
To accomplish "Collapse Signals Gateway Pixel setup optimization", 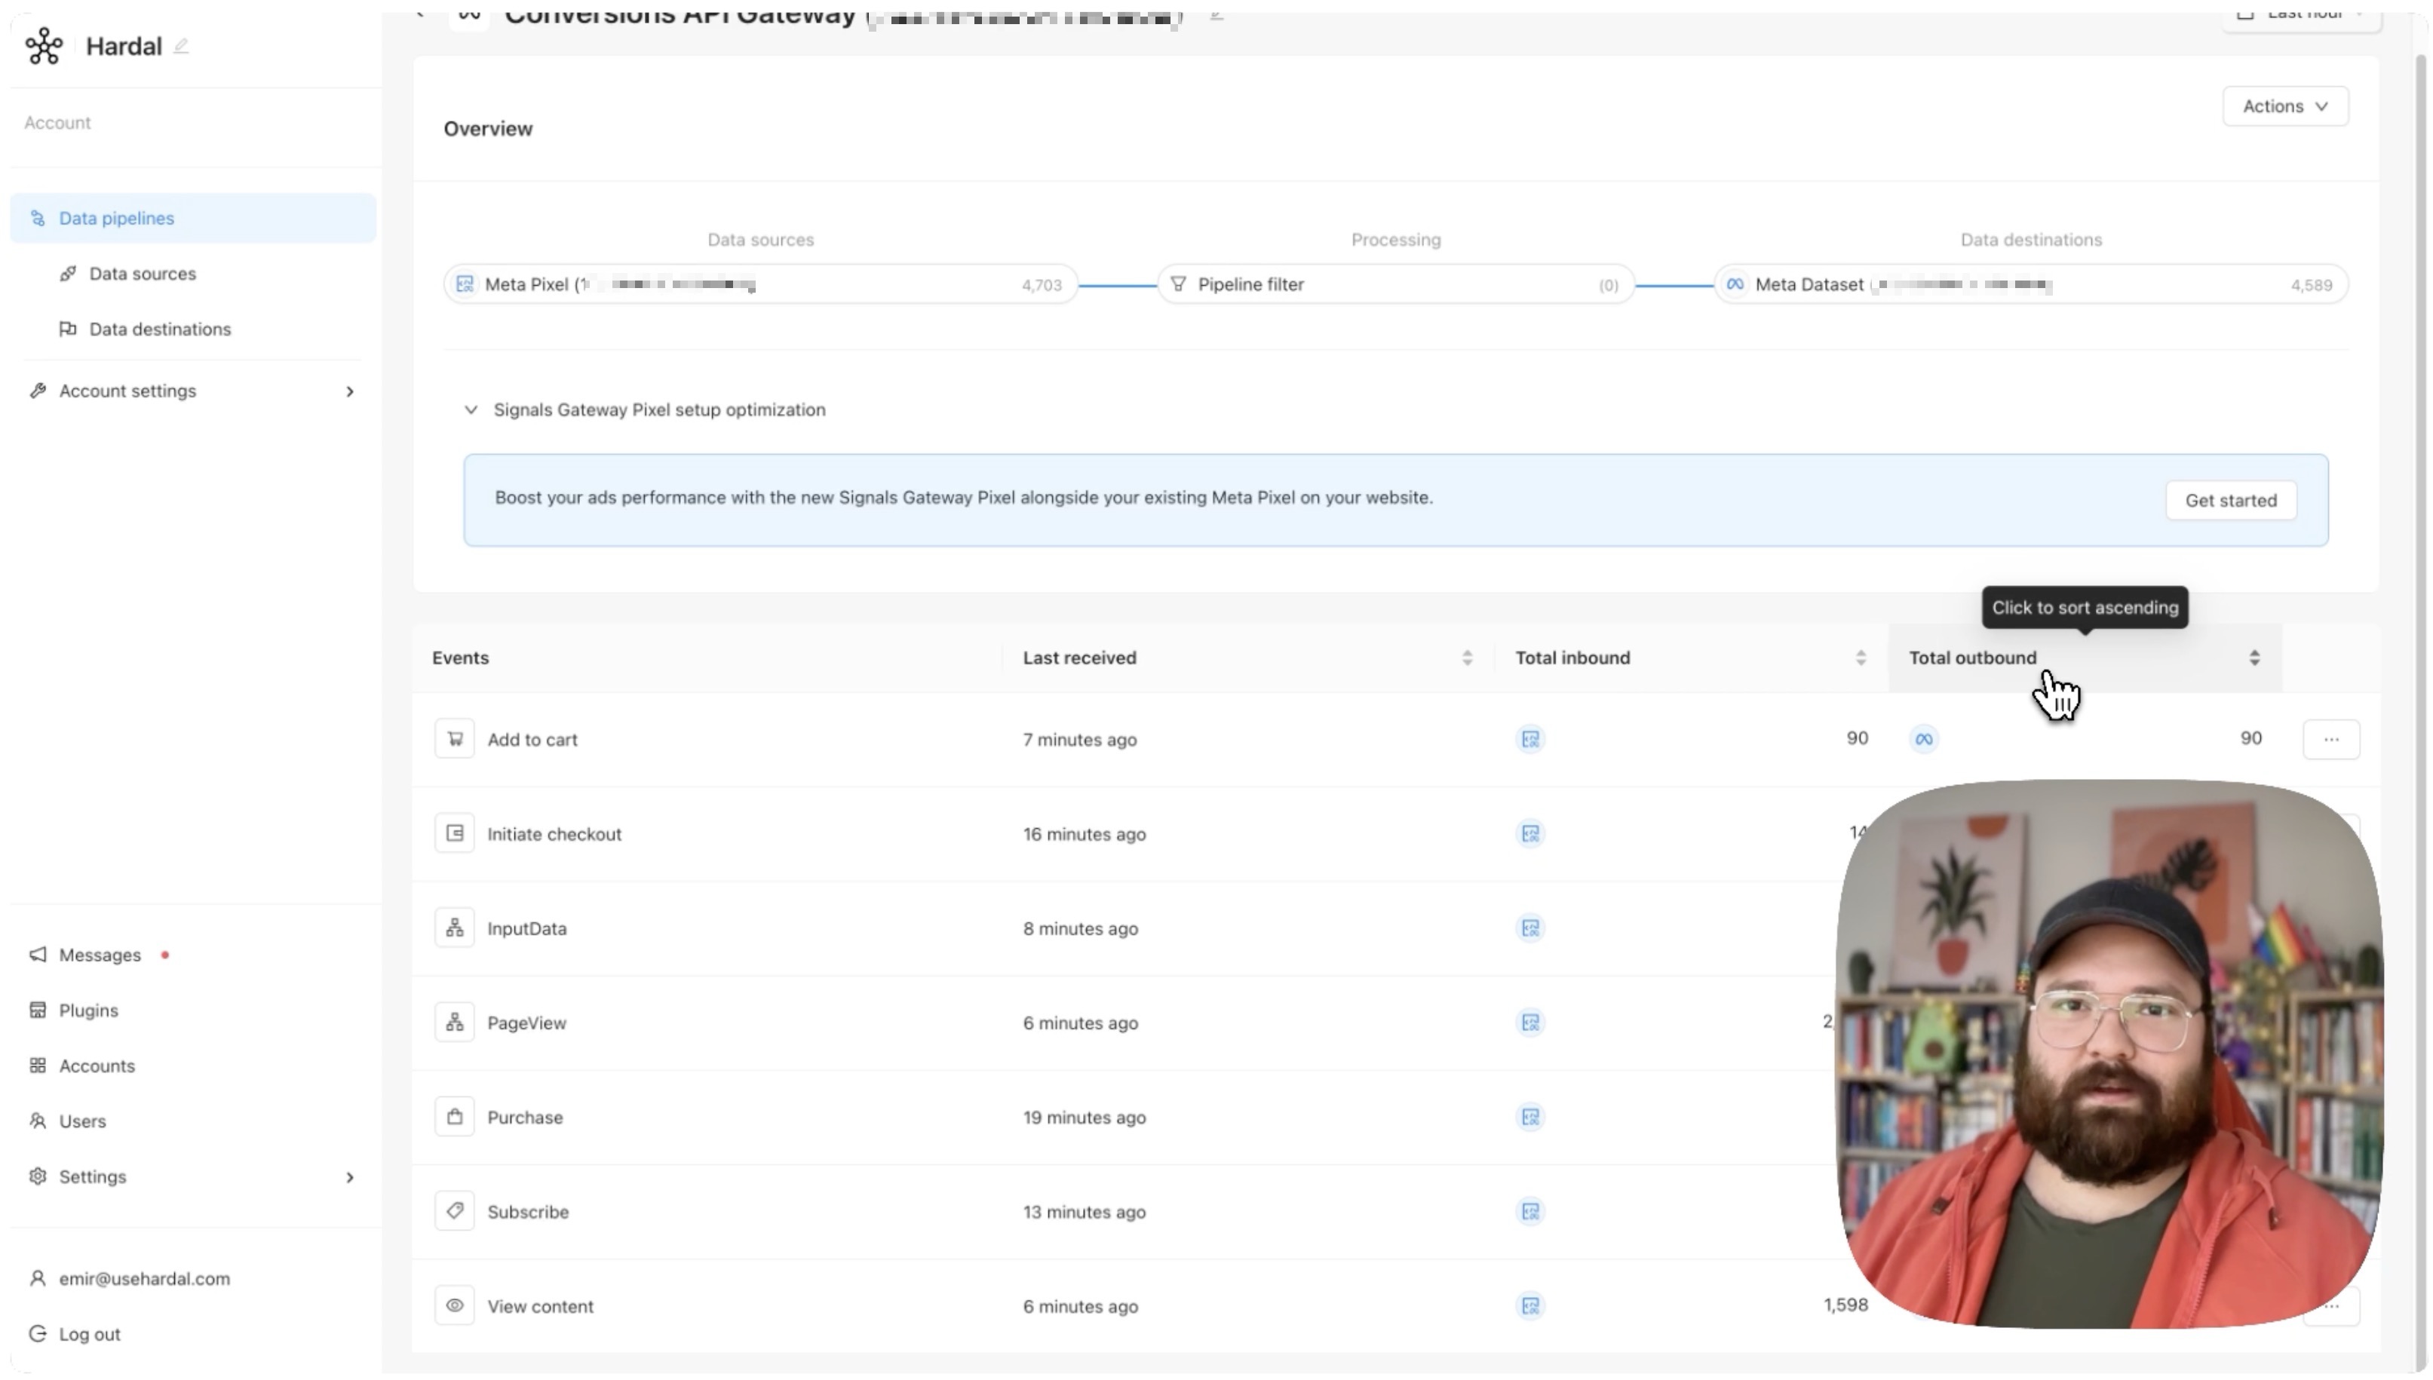I will (x=471, y=409).
